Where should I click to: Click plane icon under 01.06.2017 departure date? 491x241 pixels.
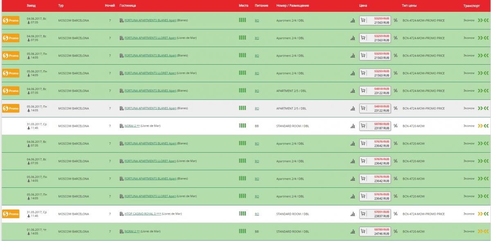(29, 234)
